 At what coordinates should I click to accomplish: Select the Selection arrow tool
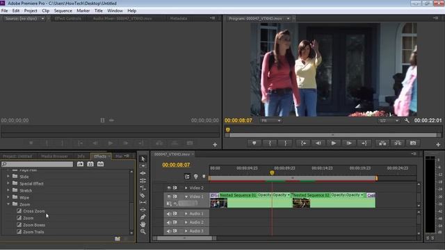[x=143, y=159]
